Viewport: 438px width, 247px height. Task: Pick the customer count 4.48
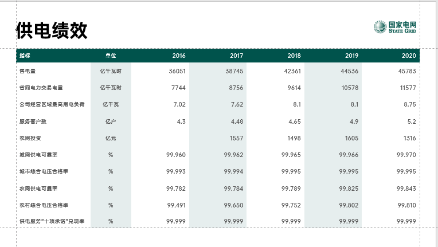[x=237, y=121]
